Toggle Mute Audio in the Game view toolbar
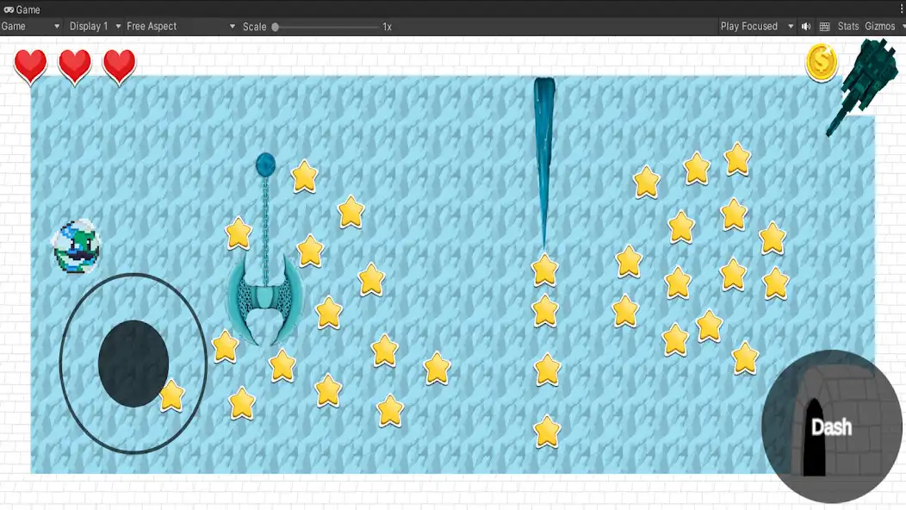This screenshot has height=510, width=906. [x=805, y=26]
